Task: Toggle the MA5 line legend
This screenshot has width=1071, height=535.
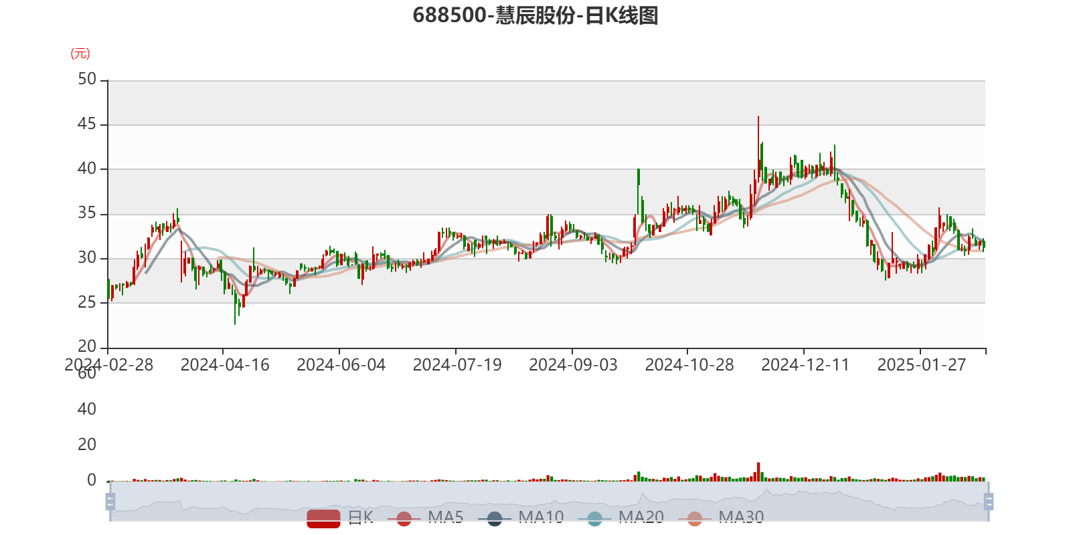Action: coord(425,518)
